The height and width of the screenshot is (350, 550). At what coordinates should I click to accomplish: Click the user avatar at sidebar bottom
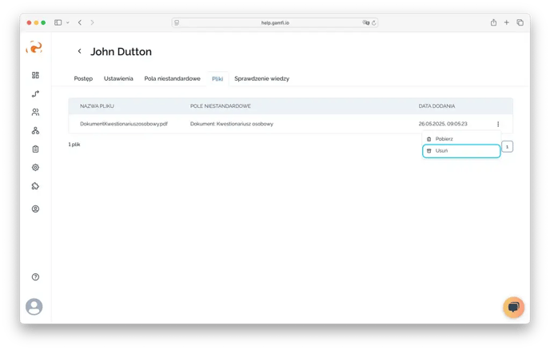(34, 306)
